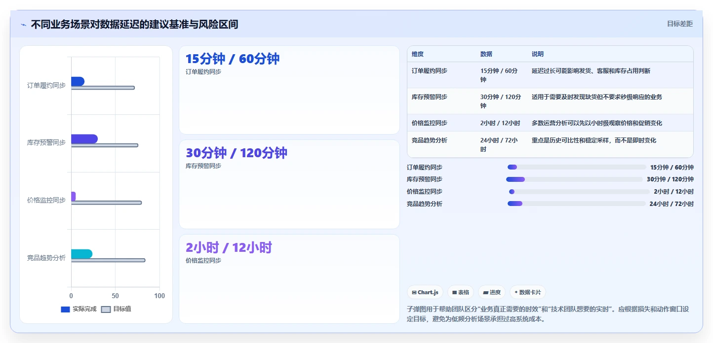The width and height of the screenshot is (713, 343).
Task: Click the 表格 tag chip
Action: [x=461, y=292]
